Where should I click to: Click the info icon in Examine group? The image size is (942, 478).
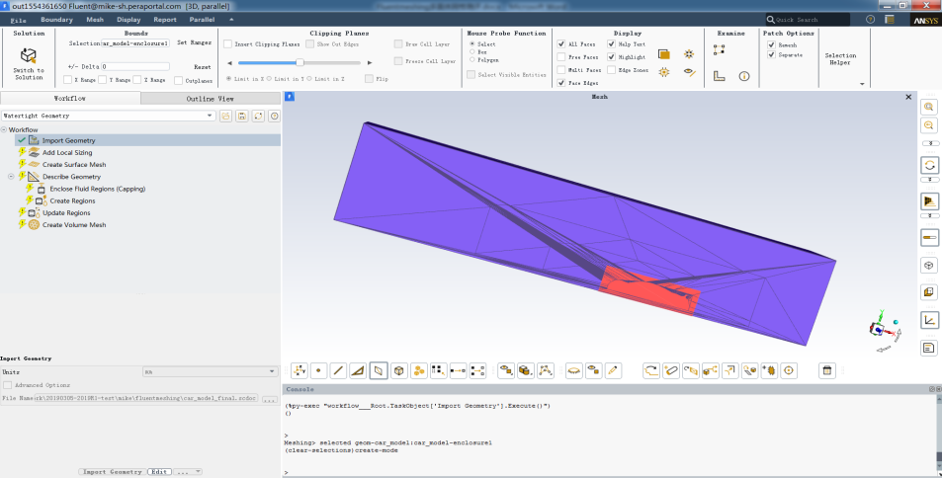click(x=743, y=76)
